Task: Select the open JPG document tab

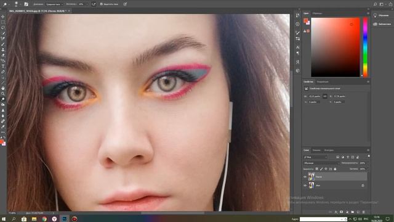Action: point(38,11)
